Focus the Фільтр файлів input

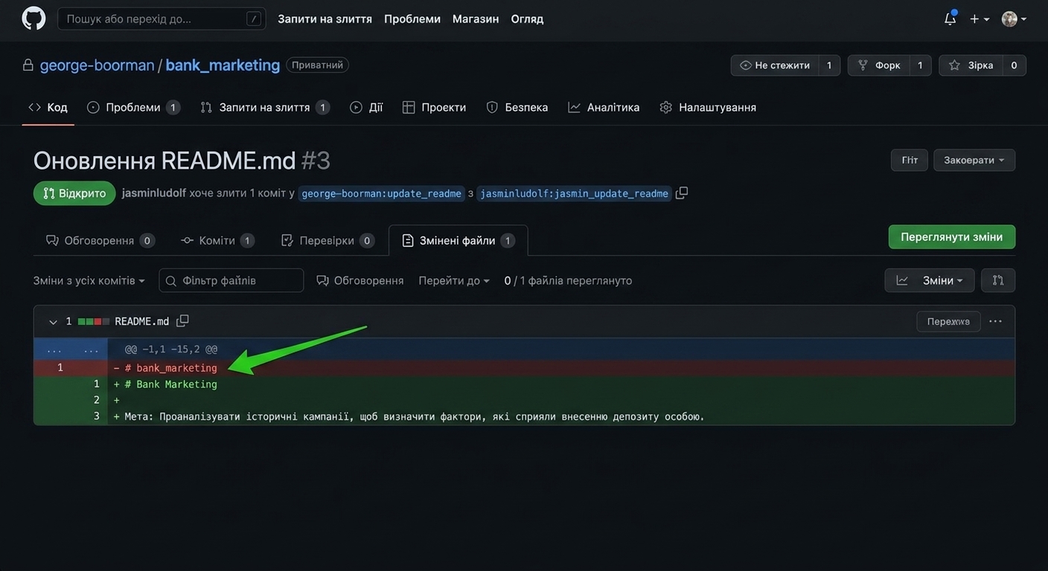231,280
